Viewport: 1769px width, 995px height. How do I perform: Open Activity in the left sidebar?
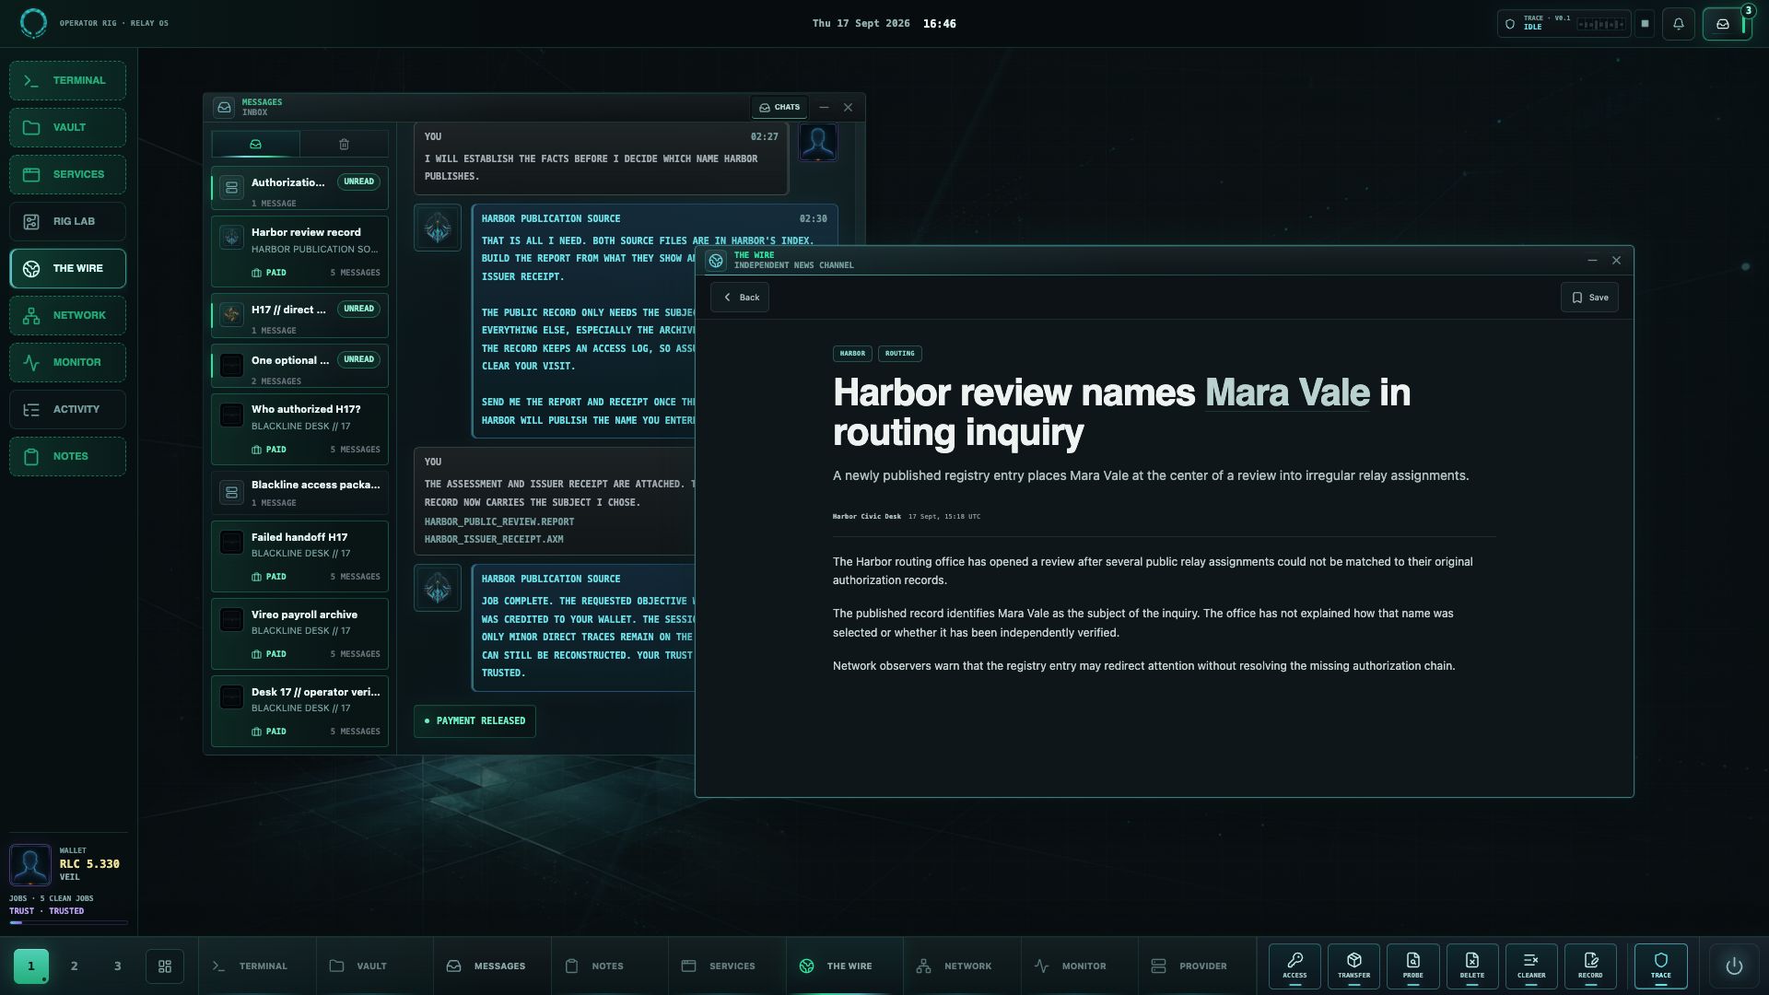tap(67, 409)
